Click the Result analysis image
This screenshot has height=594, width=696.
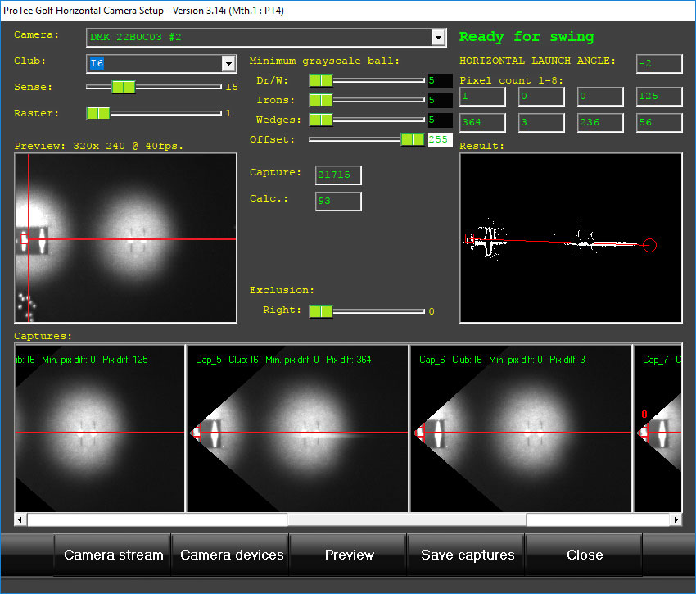571,238
